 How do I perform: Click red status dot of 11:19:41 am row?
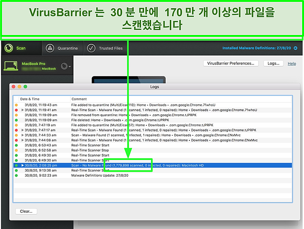pos(16,110)
